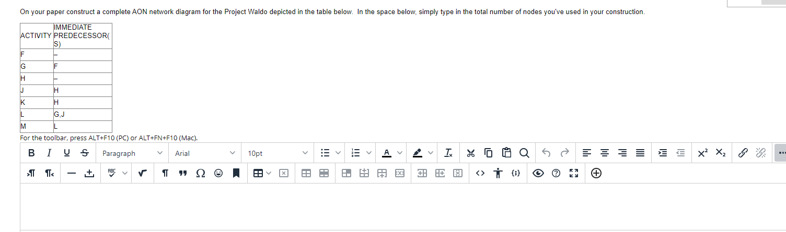Screen dimensions: 786x232
Task: Insert table row before
Action: point(364,174)
